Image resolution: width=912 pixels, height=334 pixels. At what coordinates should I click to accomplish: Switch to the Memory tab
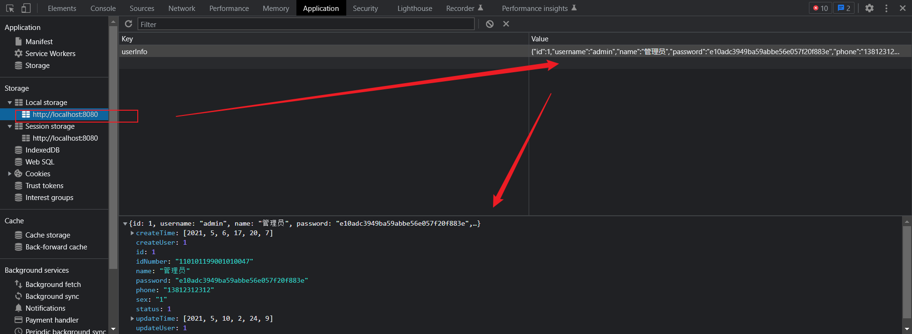275,8
